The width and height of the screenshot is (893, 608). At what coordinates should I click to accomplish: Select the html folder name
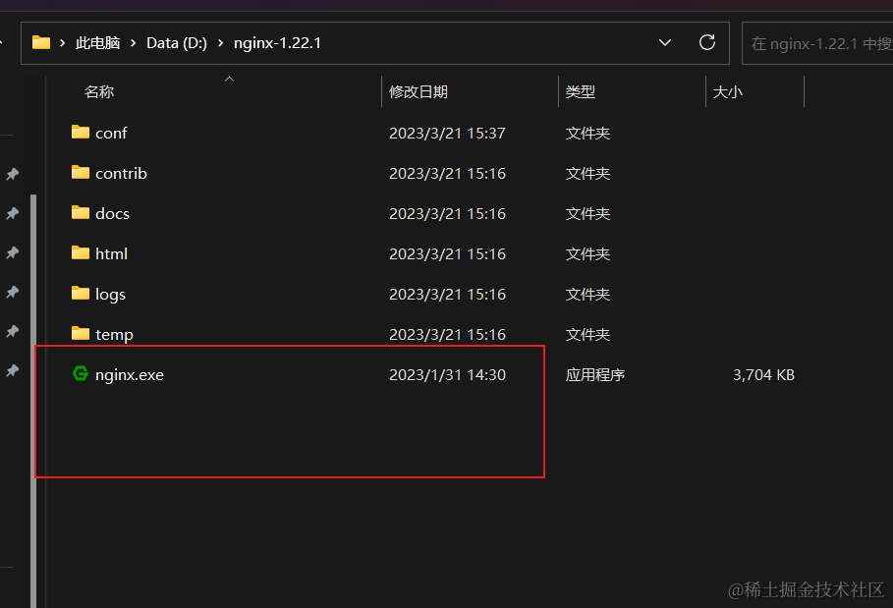pos(112,253)
